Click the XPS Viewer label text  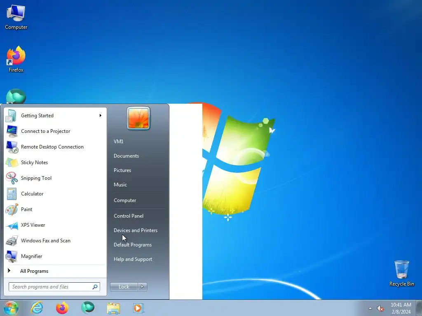point(33,225)
